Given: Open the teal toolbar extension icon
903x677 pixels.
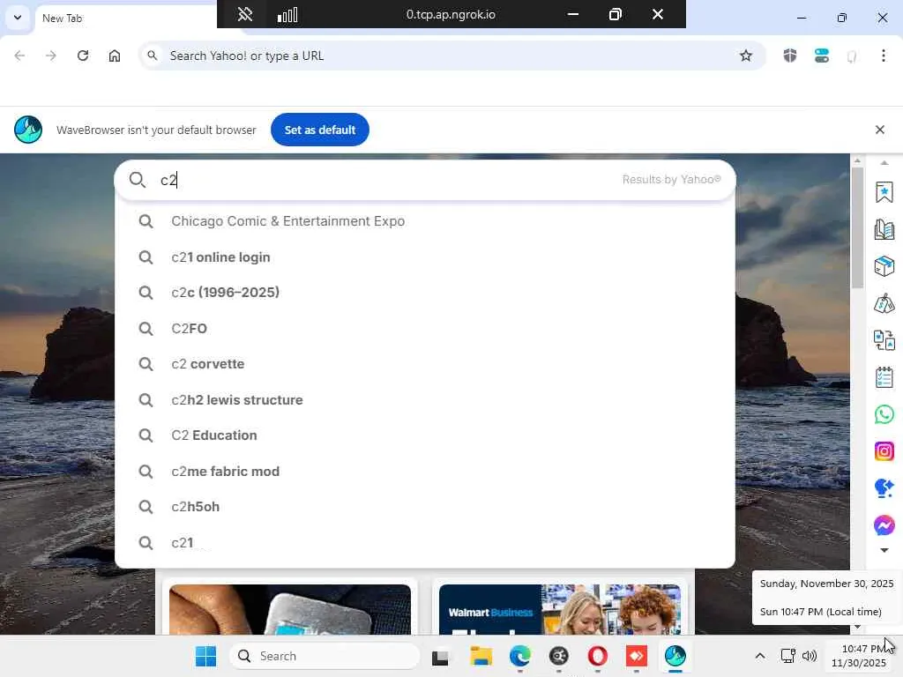Looking at the screenshot, I should click(x=822, y=56).
